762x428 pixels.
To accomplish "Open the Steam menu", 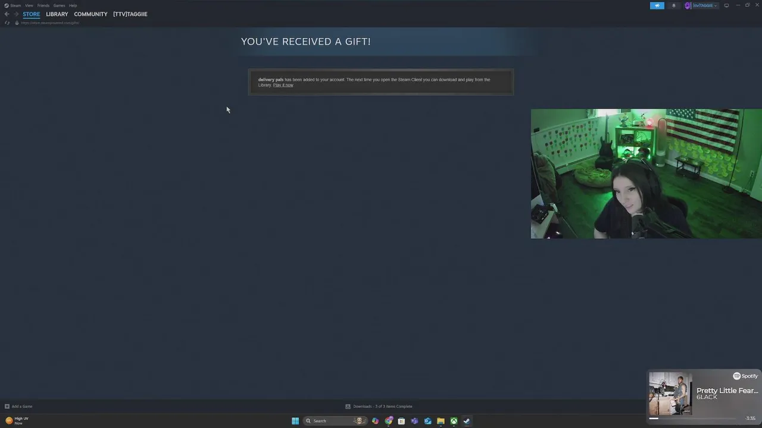I will click(x=13, y=5).
